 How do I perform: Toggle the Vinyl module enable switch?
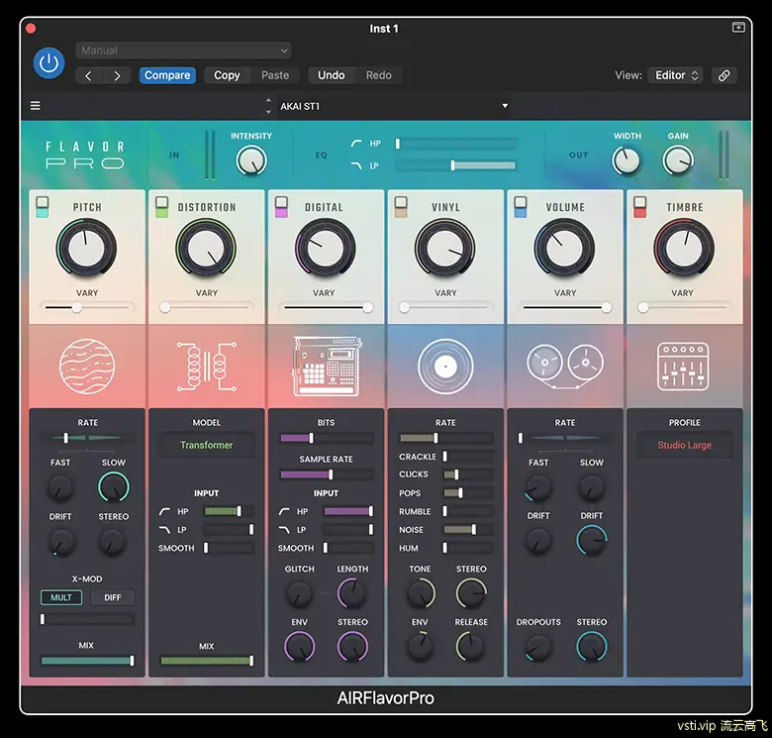401,207
